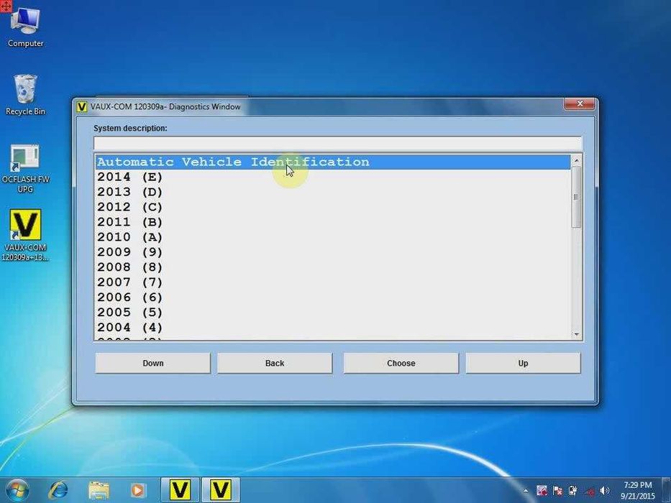The height and width of the screenshot is (503, 671).
Task: Switch to the second VAUX-COM taskbar window
Action: [x=220, y=490]
